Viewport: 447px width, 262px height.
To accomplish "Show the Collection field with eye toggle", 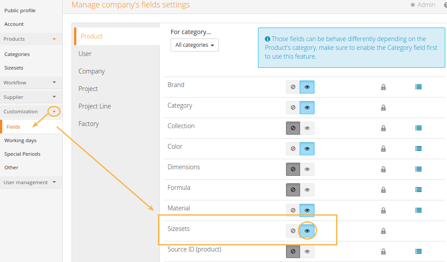I will [307, 128].
